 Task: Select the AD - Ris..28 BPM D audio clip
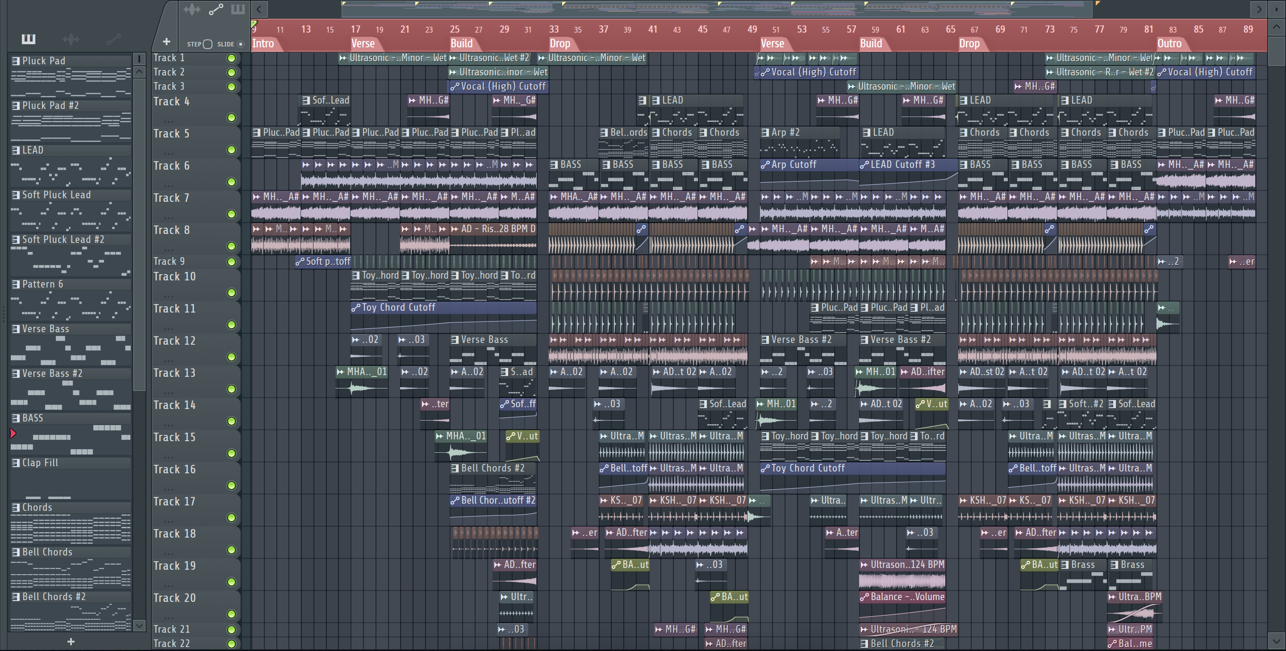tap(493, 238)
